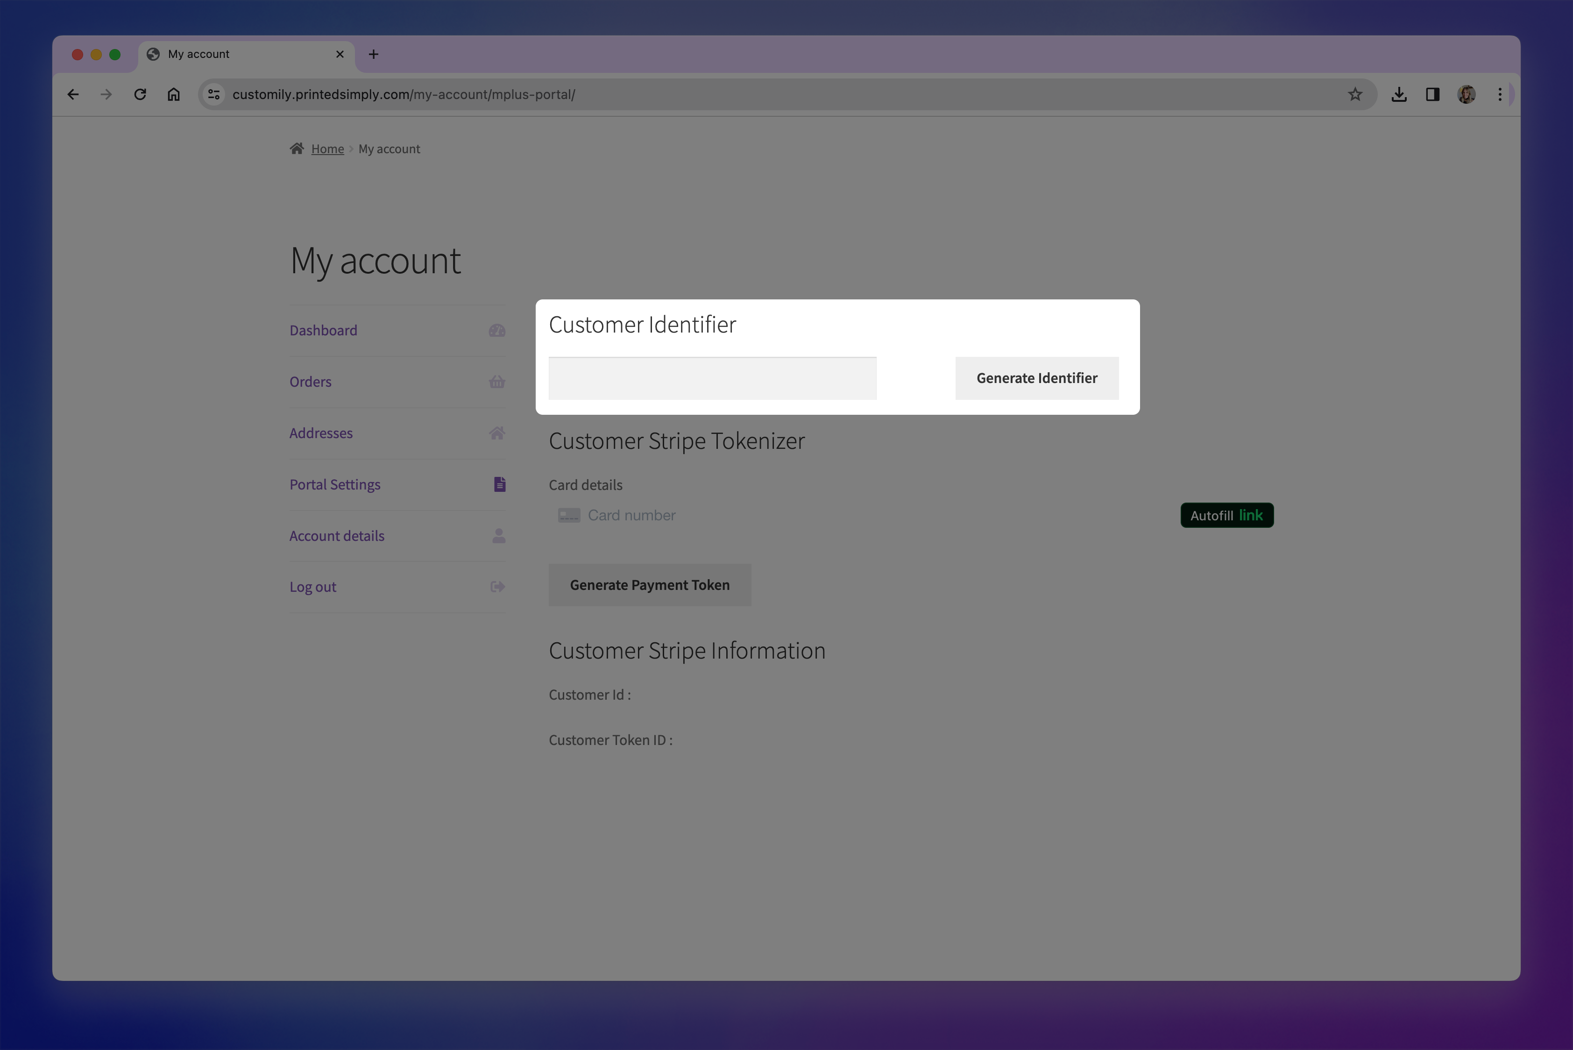Open Portal Settings in sidebar
1573x1050 pixels.
point(335,484)
